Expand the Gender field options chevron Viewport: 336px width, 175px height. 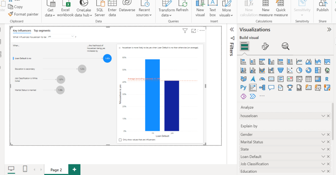coord(323,135)
